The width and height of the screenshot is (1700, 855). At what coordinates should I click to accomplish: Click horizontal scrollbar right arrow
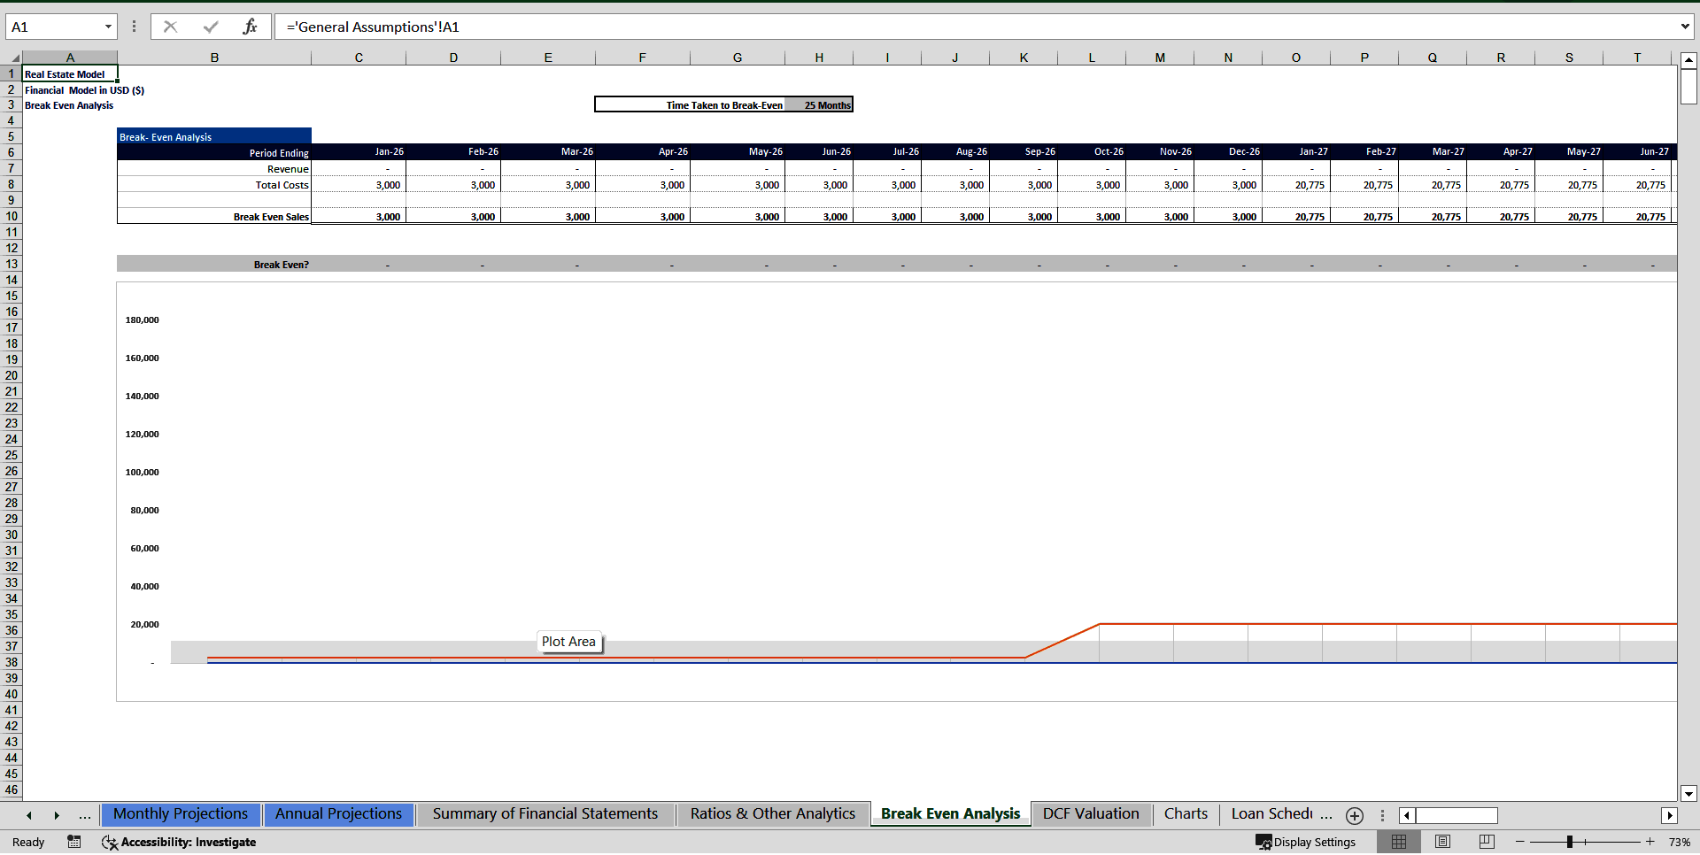point(1669,815)
